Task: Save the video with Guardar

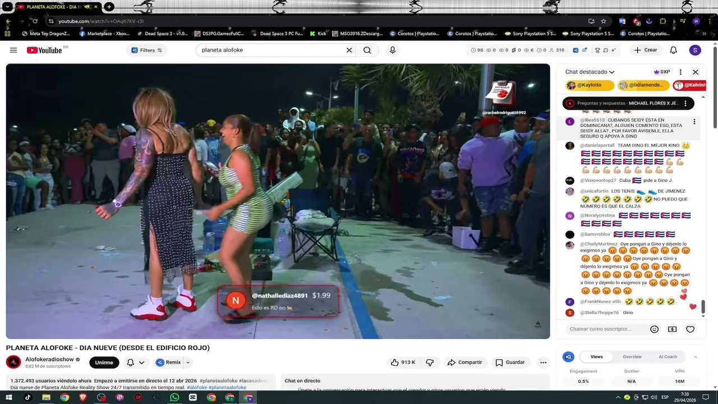Action: tap(510, 362)
